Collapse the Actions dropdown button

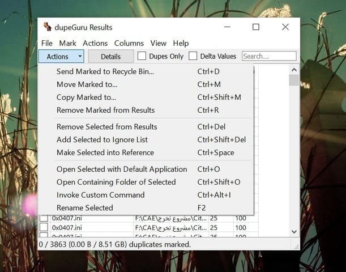[x=61, y=56]
